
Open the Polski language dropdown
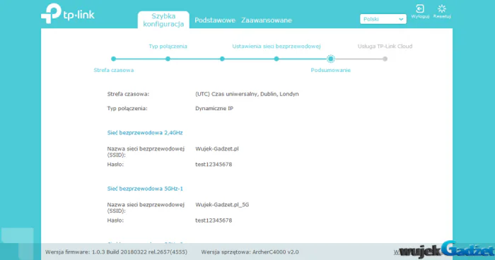pos(383,19)
